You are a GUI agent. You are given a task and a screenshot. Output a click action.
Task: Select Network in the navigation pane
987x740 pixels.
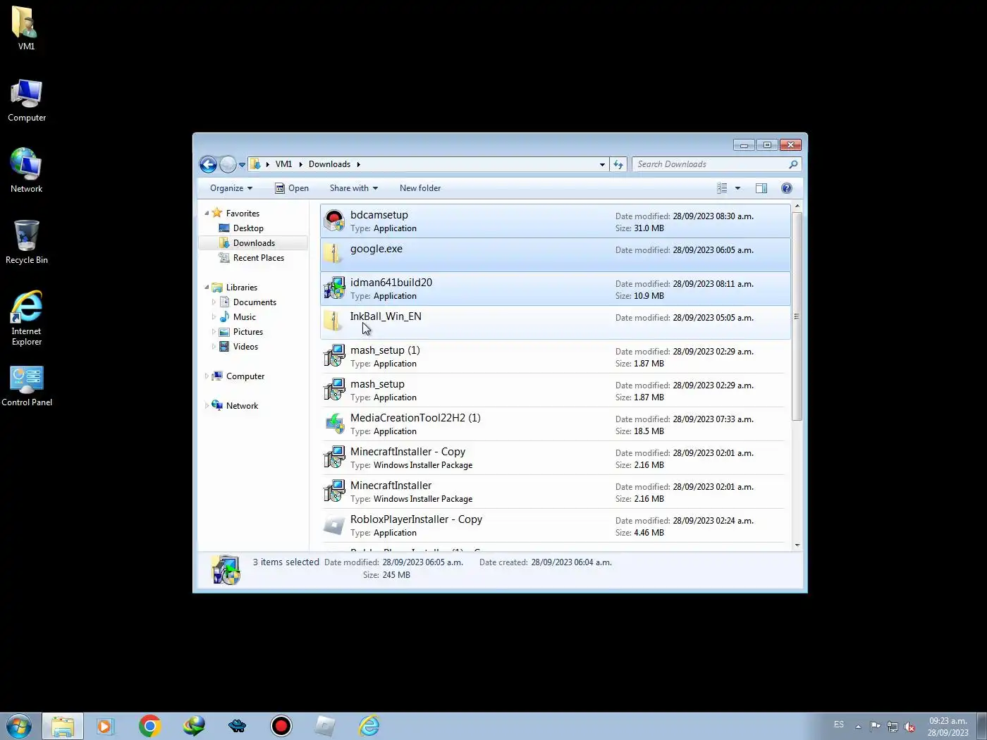pyautogui.click(x=242, y=406)
